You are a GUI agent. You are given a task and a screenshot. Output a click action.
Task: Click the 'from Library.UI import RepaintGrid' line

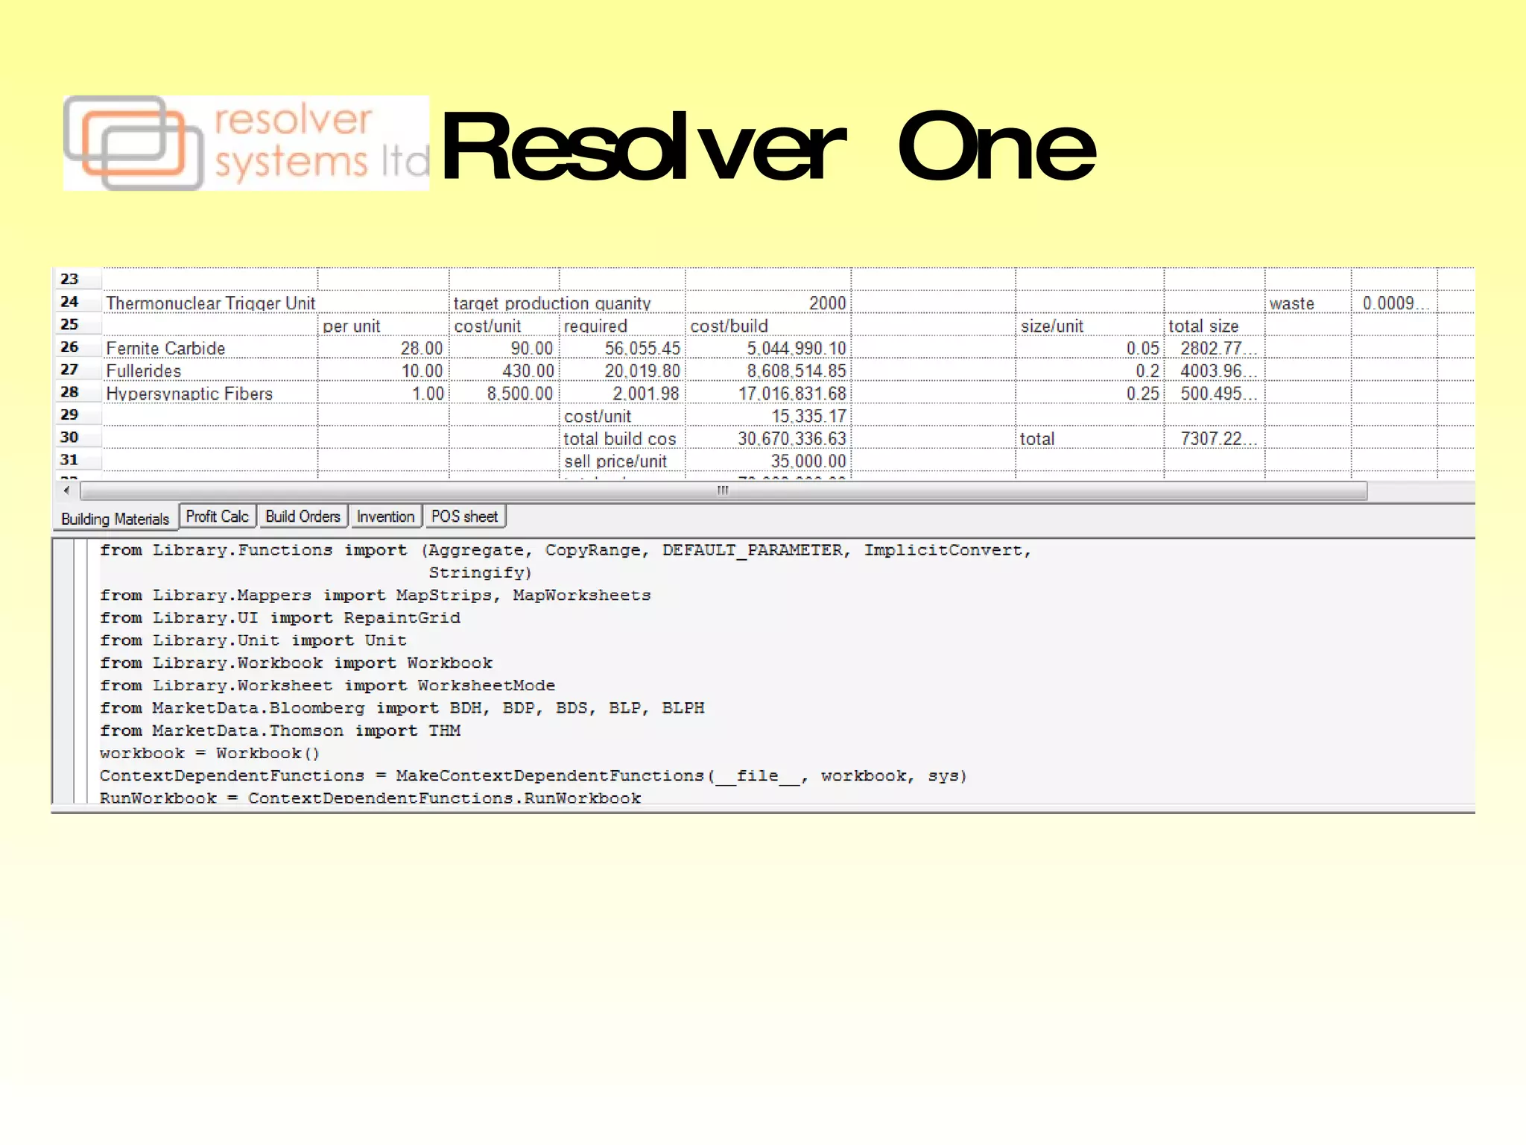[x=280, y=618]
